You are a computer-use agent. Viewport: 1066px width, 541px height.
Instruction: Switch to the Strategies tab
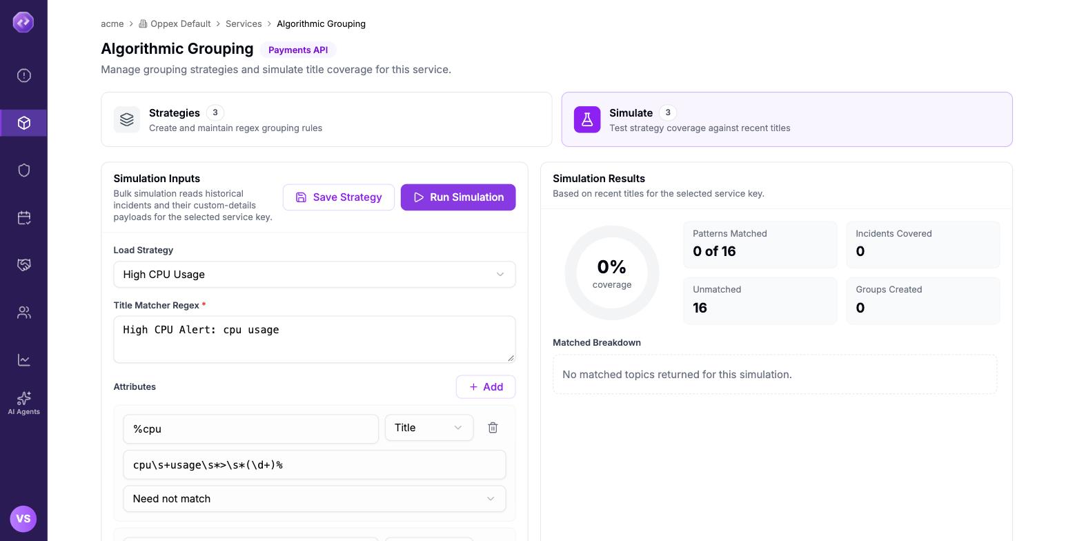click(x=326, y=119)
